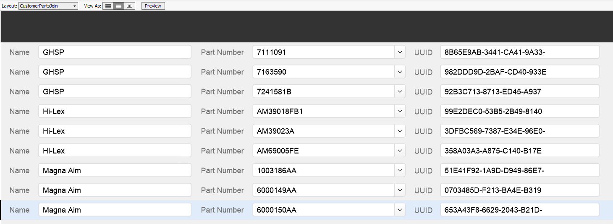Switch to Table view icon
613x224 pixels.
coord(129,6)
